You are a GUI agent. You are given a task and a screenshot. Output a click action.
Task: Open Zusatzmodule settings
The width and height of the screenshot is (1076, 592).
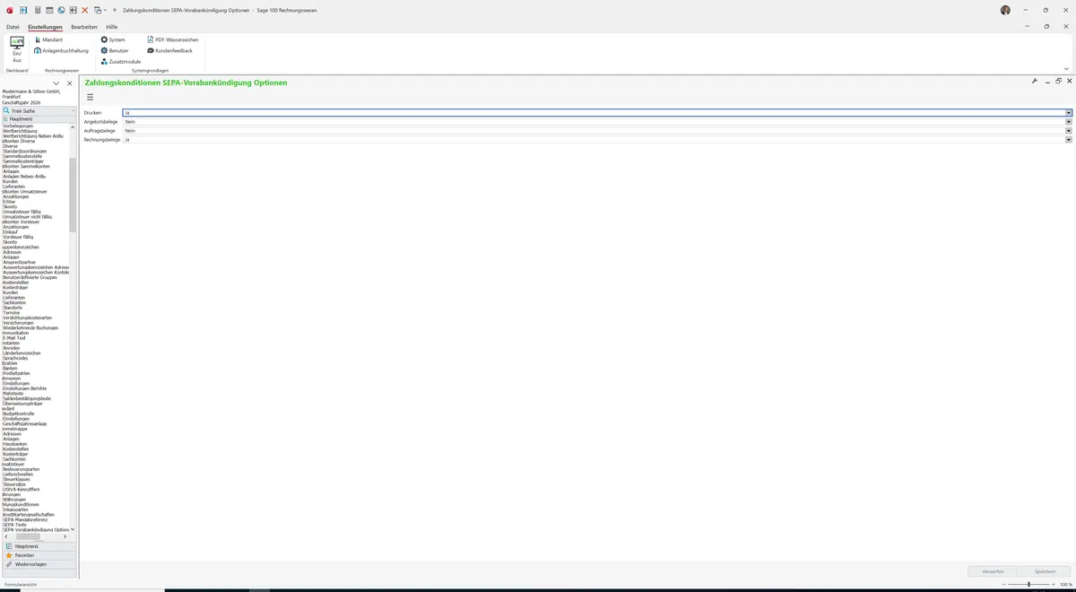click(x=121, y=61)
